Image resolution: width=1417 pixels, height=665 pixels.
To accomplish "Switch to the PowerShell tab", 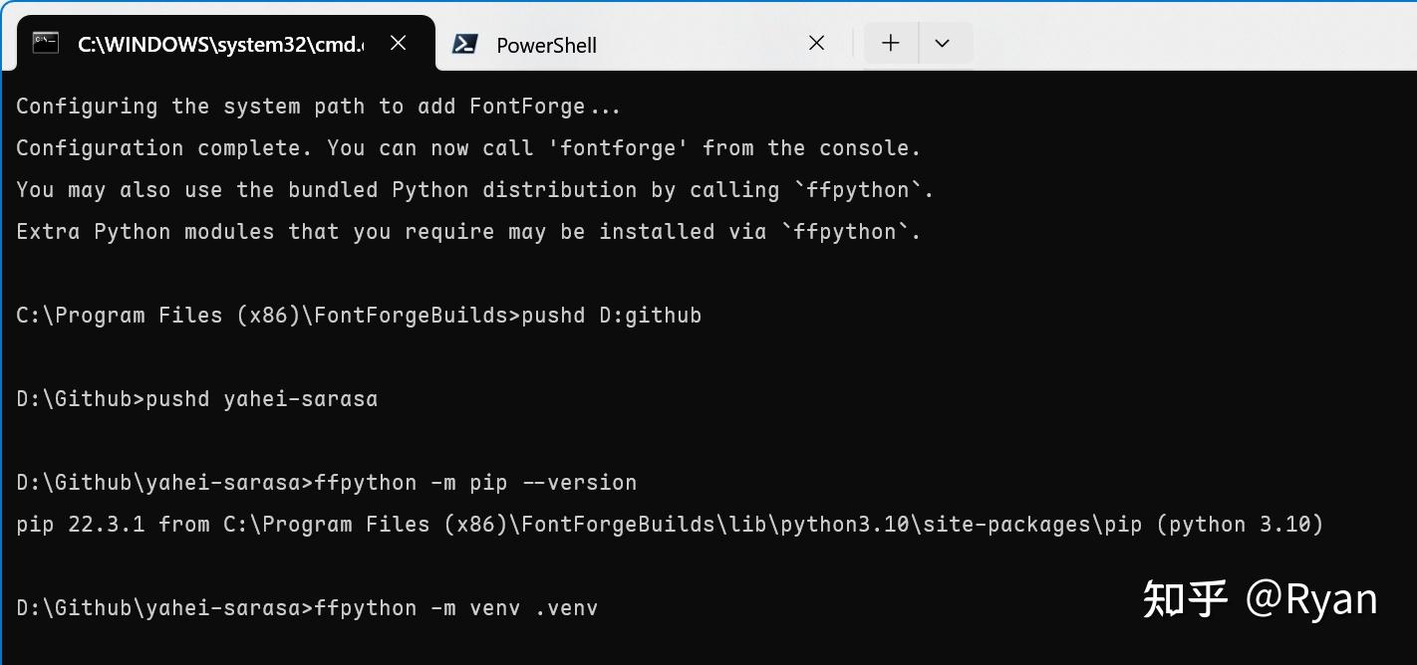I will click(x=545, y=44).
